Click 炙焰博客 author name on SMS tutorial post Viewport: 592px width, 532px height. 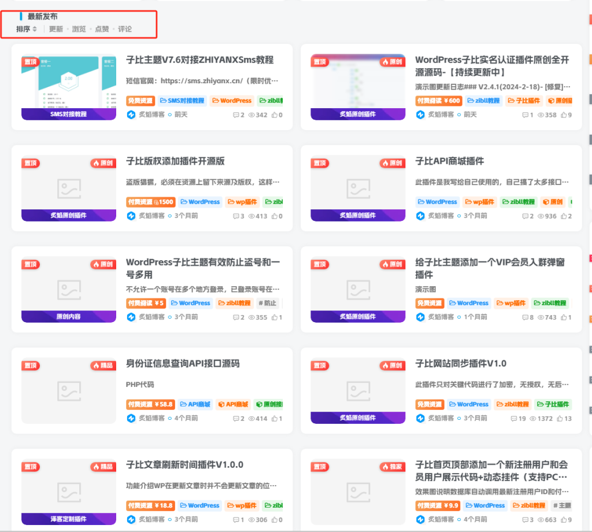click(x=152, y=114)
